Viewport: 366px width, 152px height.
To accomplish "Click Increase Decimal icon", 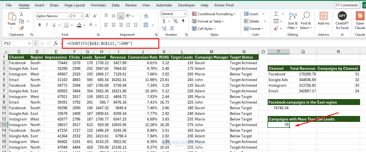I will pyautogui.click(x=164, y=28).
